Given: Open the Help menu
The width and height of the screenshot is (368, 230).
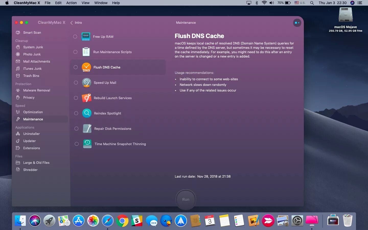Looking at the screenshot, I should click(116, 3).
